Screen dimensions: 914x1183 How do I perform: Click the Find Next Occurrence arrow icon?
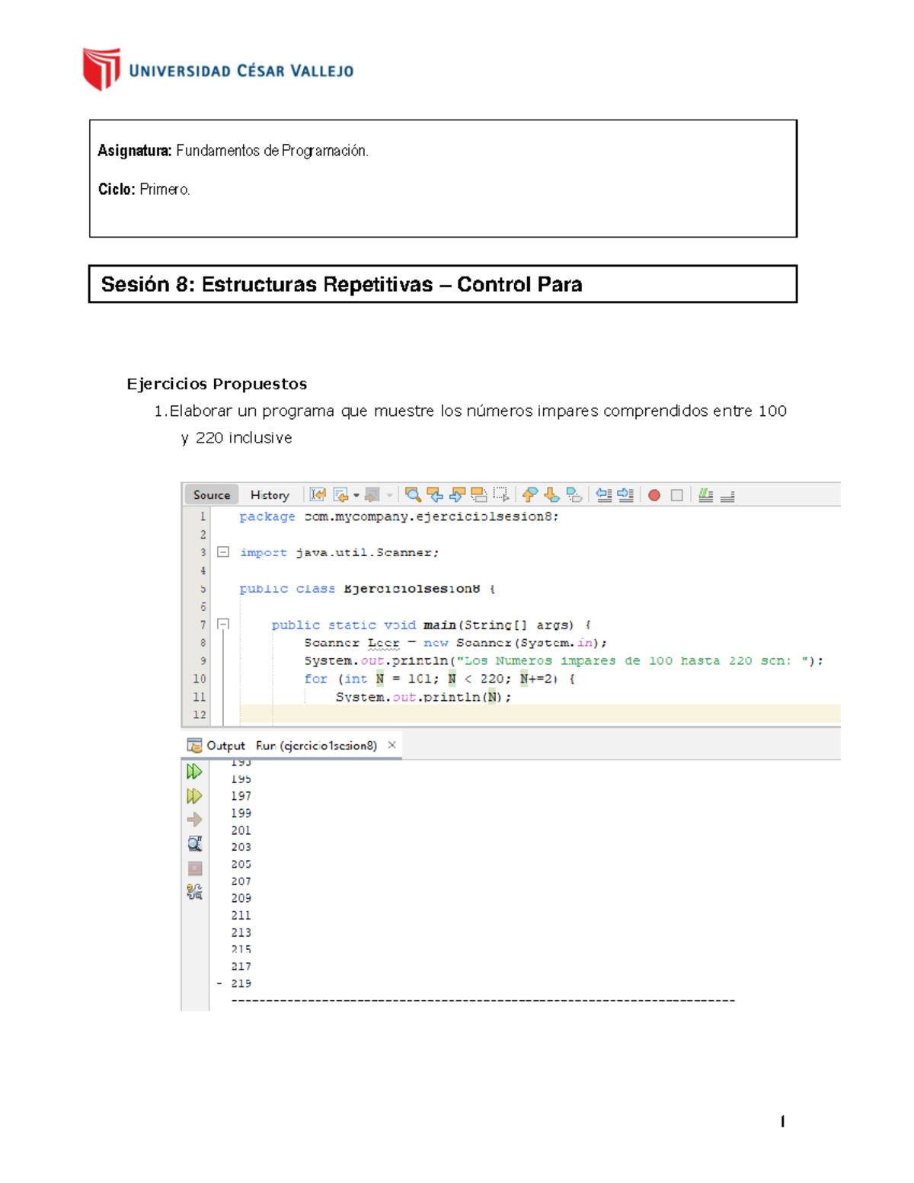pyautogui.click(x=457, y=495)
